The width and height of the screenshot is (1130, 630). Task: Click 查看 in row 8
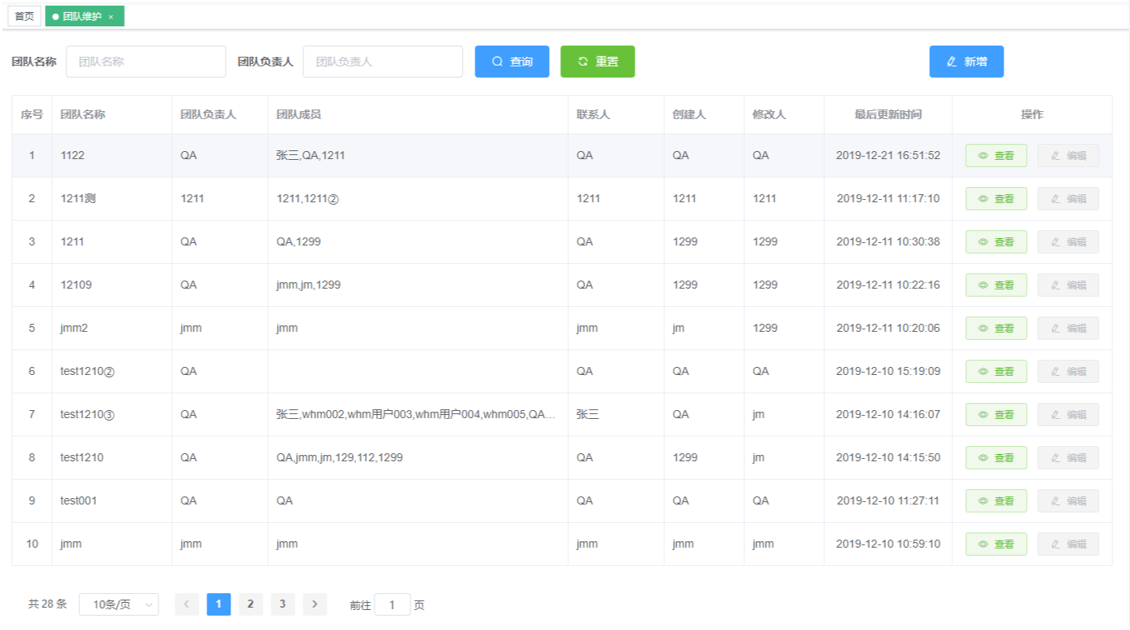click(996, 458)
